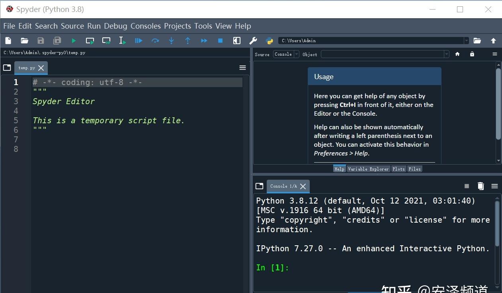Step out of function debug icon

point(188,41)
